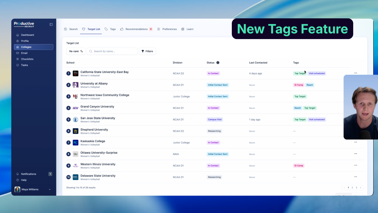Viewport: 378px width, 213px height.
Task: Open Grand Canyon University link
Action: tap(97, 106)
